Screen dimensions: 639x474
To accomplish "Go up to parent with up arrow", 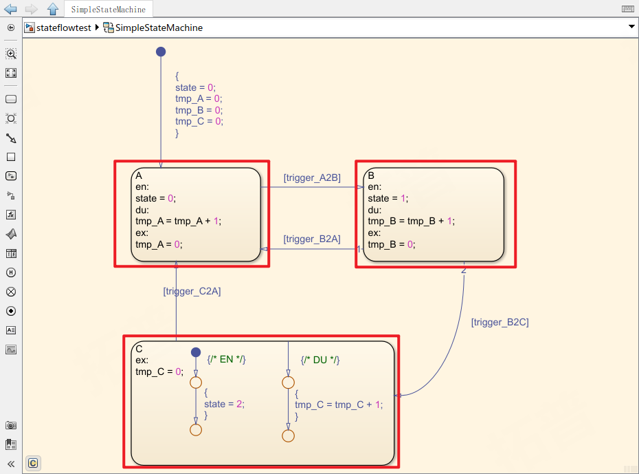I will (x=53, y=9).
